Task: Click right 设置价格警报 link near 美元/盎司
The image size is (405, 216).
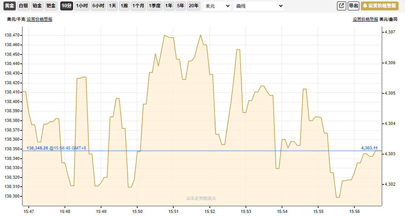Action: click(x=365, y=19)
